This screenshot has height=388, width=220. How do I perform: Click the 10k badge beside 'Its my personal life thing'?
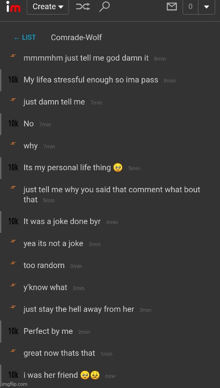pyautogui.click(x=13, y=168)
